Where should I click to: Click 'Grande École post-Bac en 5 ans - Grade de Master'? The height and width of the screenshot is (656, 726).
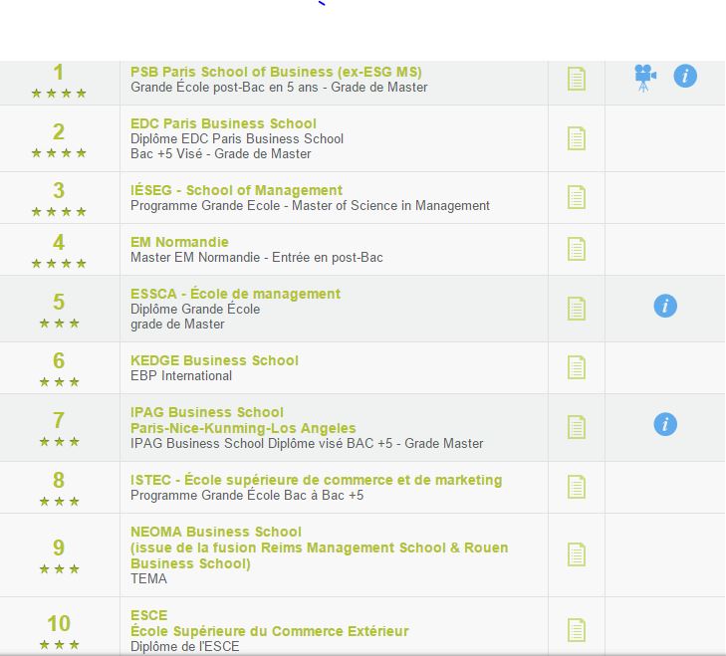tap(279, 87)
